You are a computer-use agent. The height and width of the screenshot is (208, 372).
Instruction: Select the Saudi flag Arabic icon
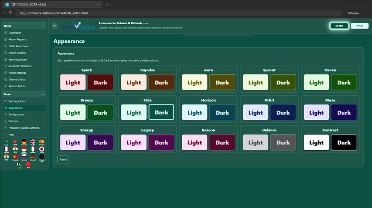click(7, 142)
